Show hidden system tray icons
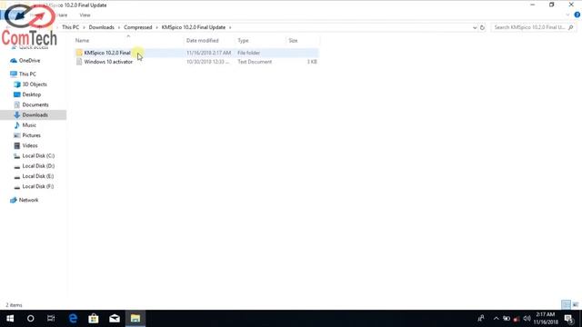 (496, 319)
